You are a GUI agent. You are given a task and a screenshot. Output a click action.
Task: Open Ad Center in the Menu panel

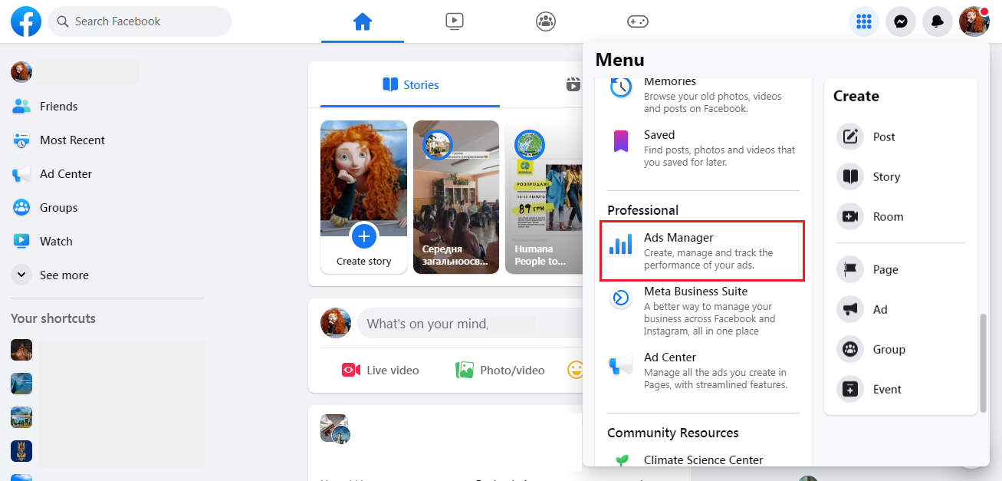pyautogui.click(x=703, y=371)
